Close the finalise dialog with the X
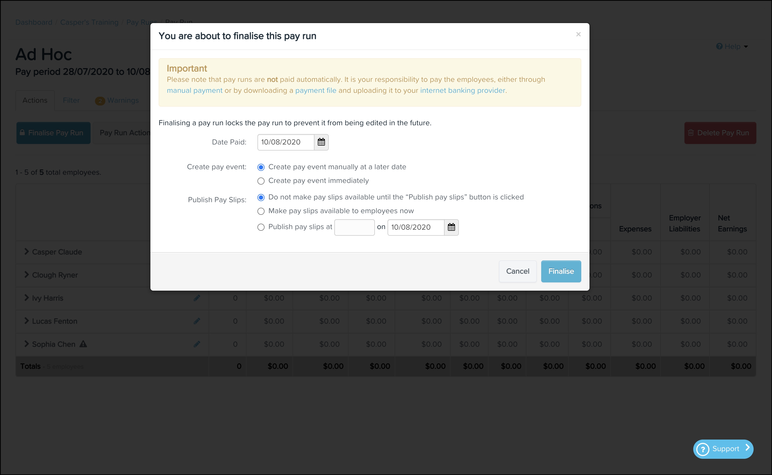Viewport: 772px width, 475px height. (x=578, y=34)
